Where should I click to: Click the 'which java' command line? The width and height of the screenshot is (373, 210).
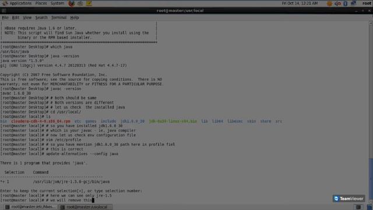36,47
